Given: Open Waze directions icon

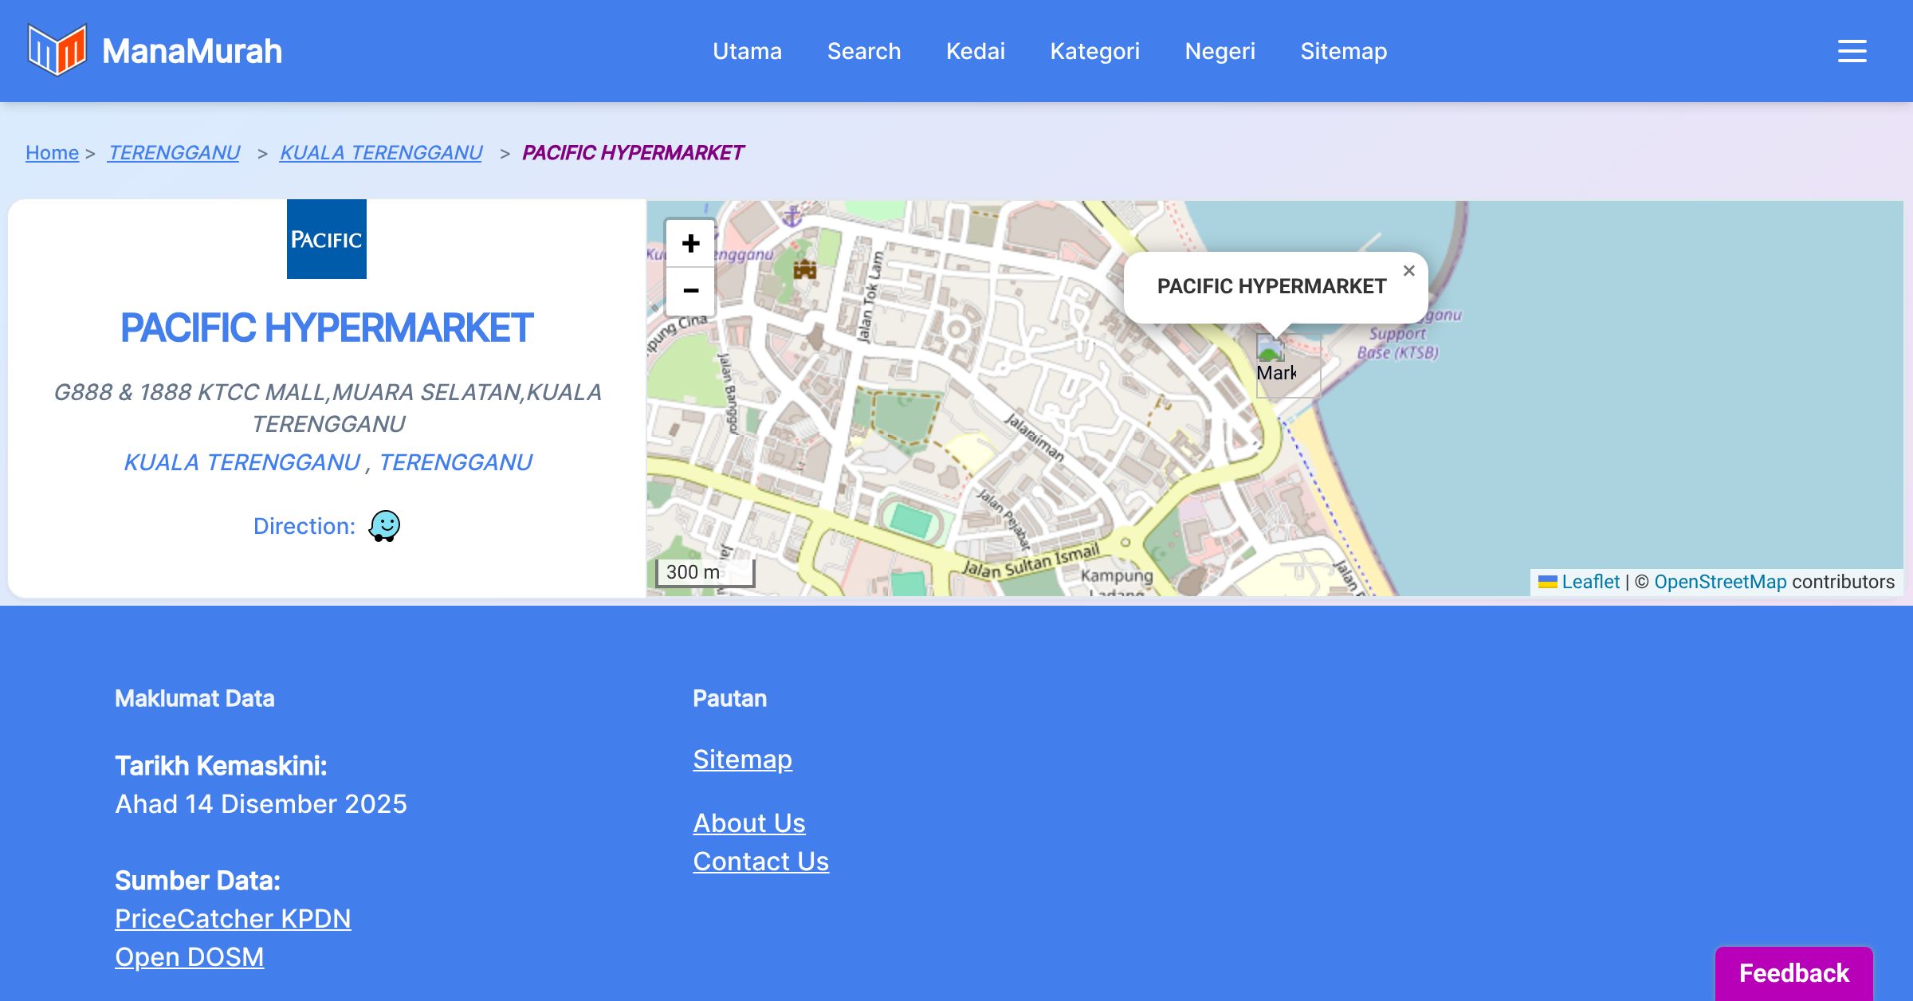Looking at the screenshot, I should pyautogui.click(x=384, y=526).
